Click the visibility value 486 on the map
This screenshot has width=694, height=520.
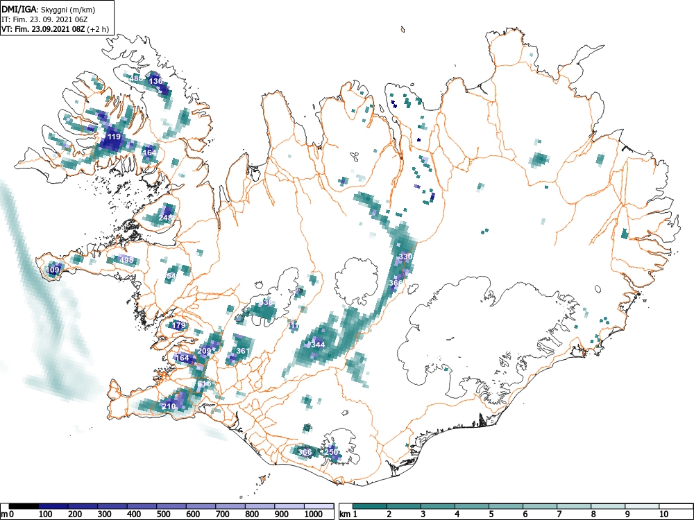point(136,79)
